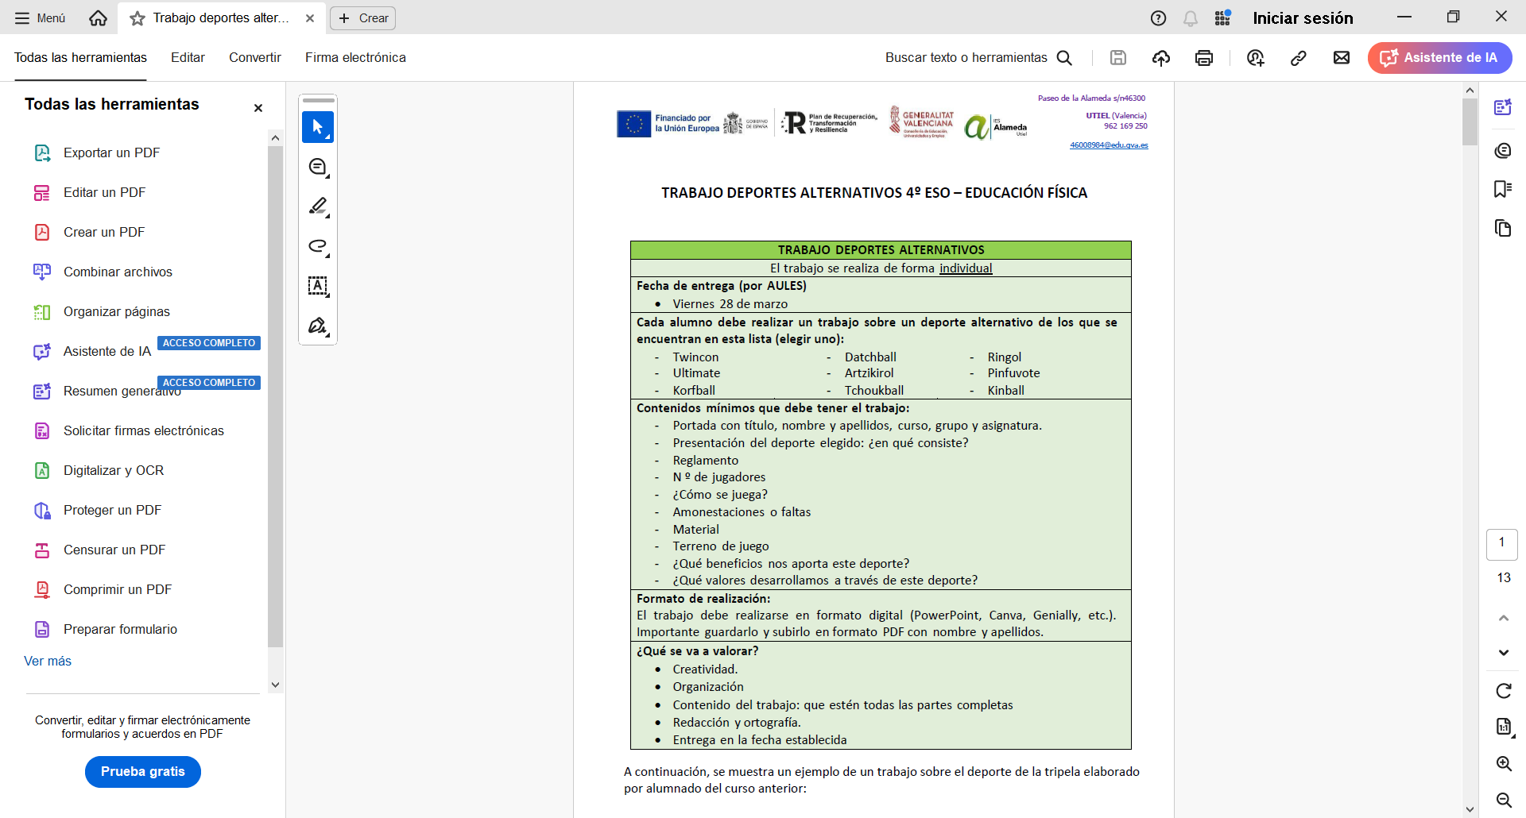Click the Save floppy disk icon
This screenshot has height=818, width=1526.
pos(1118,57)
